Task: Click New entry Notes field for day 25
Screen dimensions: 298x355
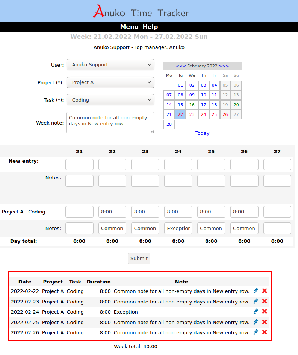Action: pos(211,181)
